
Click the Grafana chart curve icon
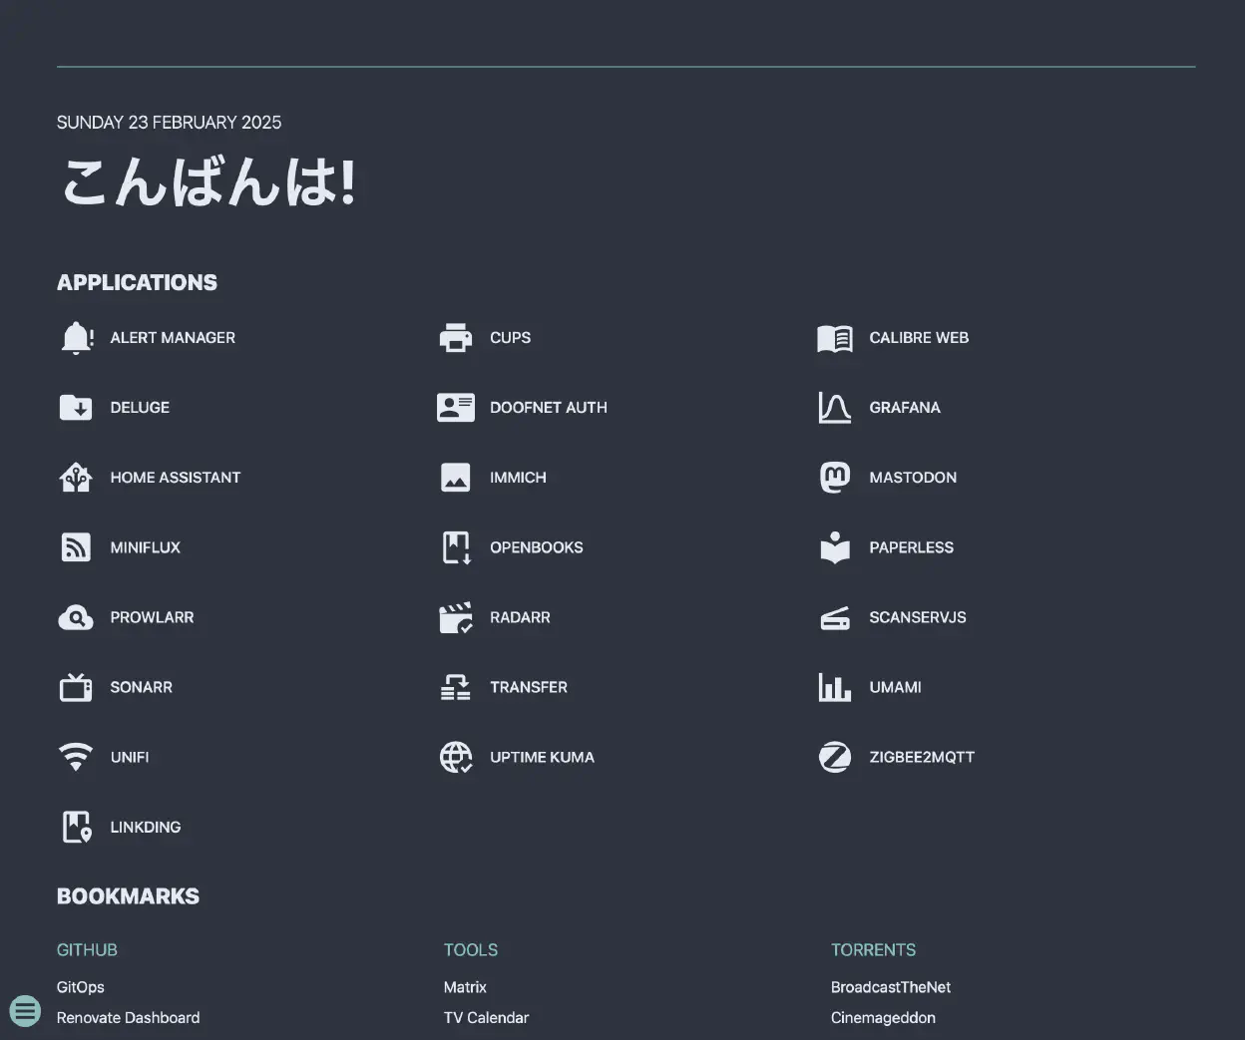click(x=835, y=408)
